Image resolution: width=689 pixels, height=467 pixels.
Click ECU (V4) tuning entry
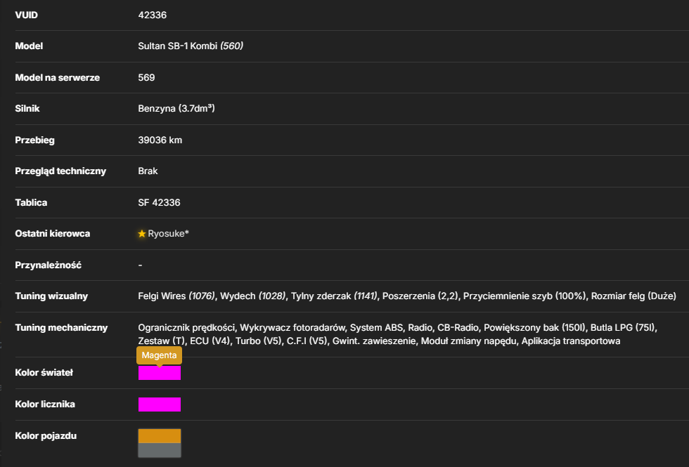pos(210,341)
